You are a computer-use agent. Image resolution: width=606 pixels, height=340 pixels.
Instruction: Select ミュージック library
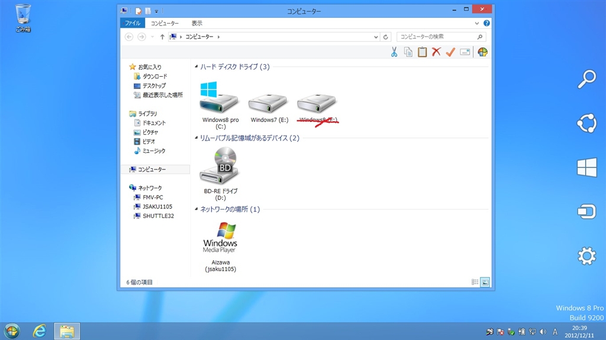click(x=153, y=151)
